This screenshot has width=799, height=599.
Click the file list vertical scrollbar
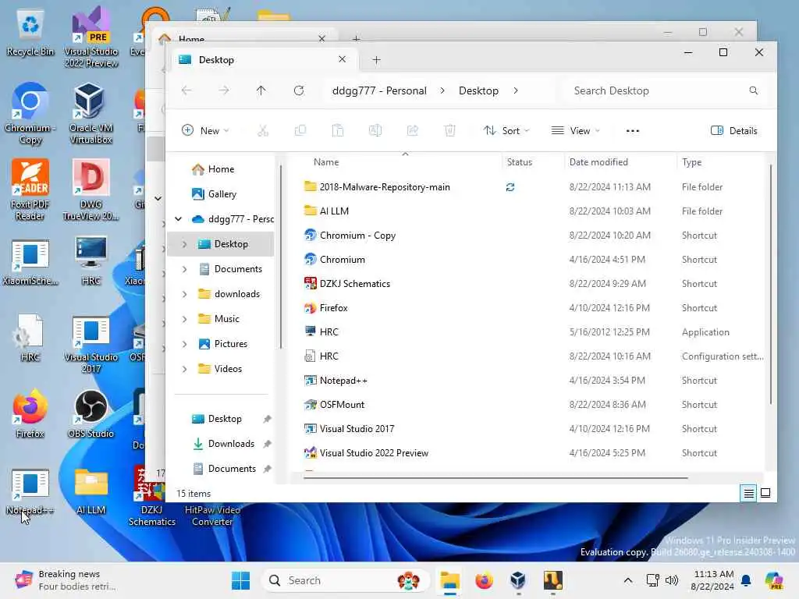771,284
